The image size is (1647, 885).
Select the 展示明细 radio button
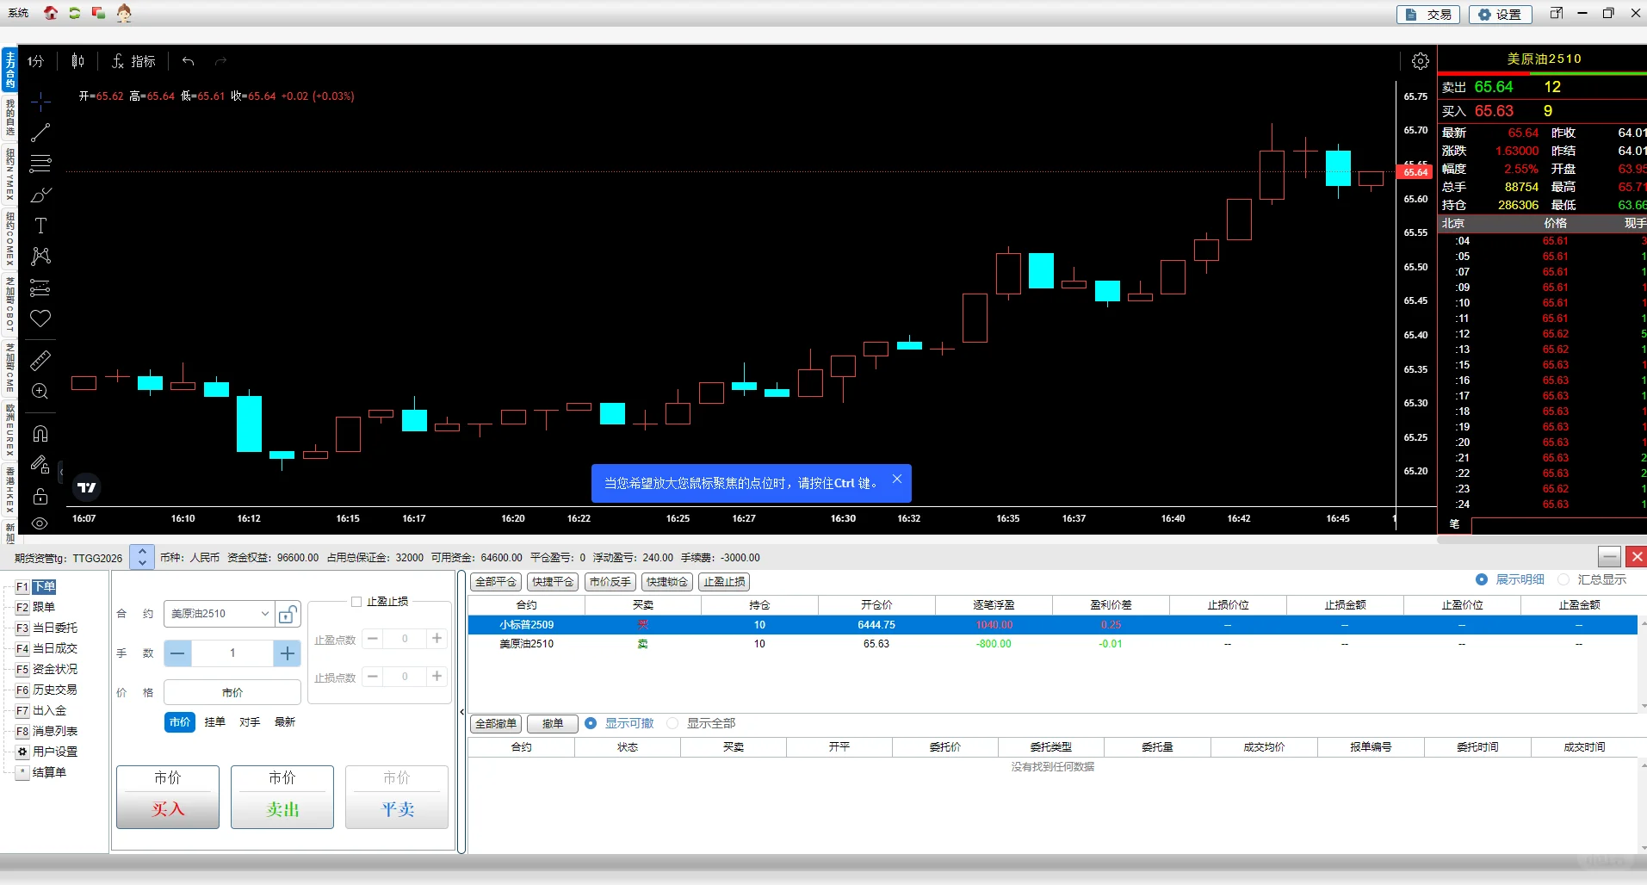[1482, 579]
